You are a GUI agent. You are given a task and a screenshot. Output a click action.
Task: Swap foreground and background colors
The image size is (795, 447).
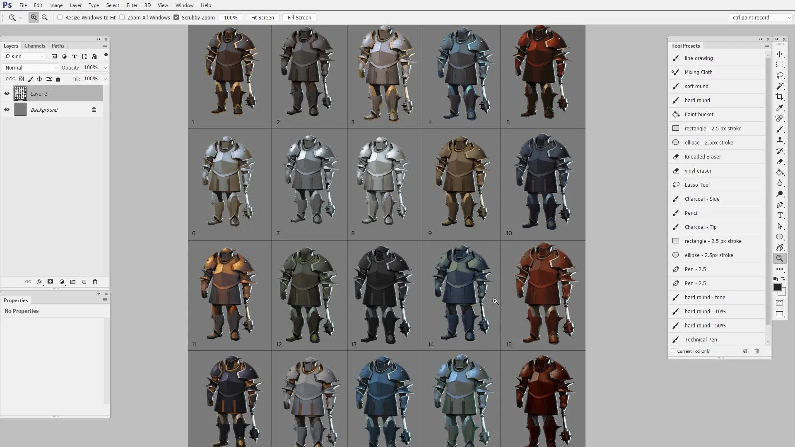(783, 279)
